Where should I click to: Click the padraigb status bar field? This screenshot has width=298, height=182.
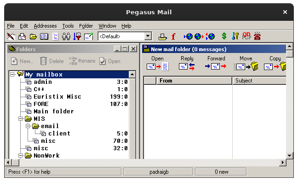(159, 172)
